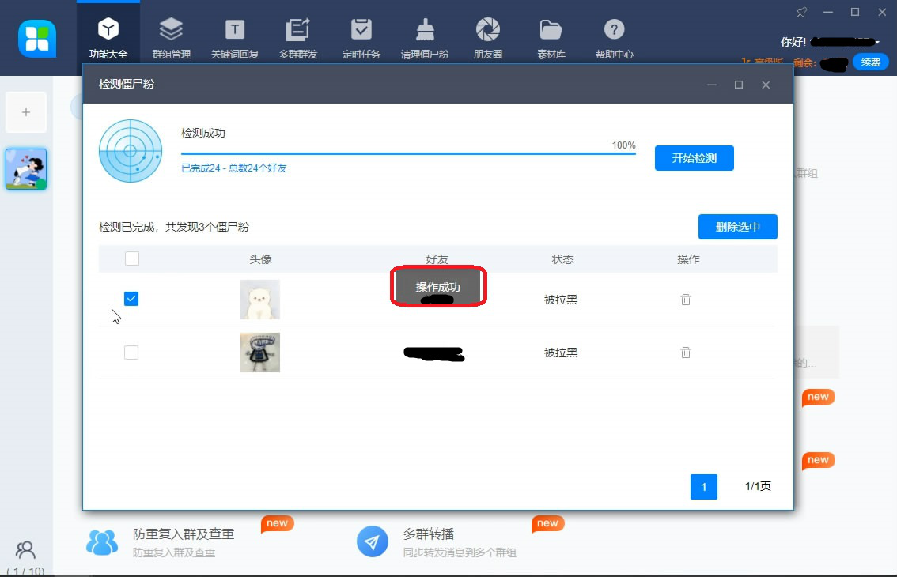This screenshot has height=577, width=897.
Task: Click 被拉黑 status in the second row
Action: (561, 353)
